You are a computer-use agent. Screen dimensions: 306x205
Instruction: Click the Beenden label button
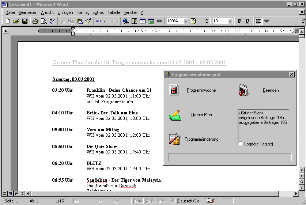tap(271, 90)
